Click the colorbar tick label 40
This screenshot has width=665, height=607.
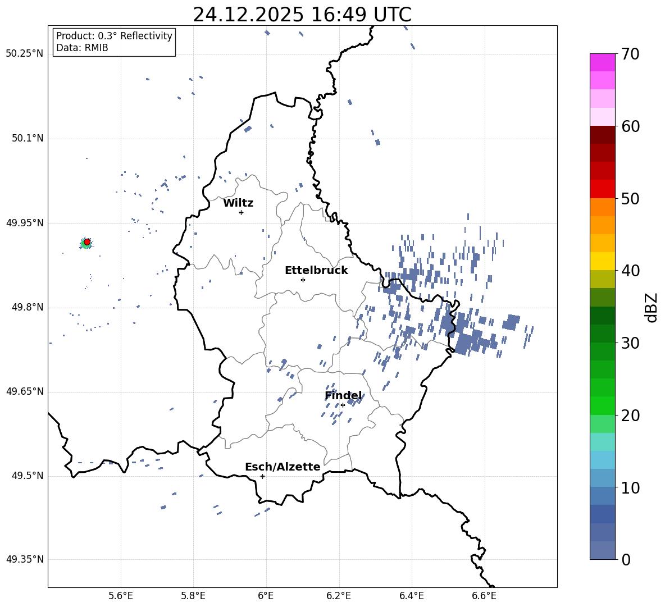point(631,271)
